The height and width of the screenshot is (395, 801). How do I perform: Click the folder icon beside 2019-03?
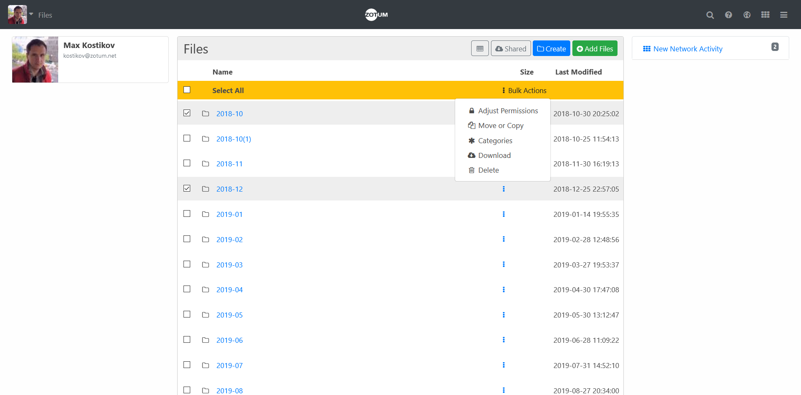205,265
